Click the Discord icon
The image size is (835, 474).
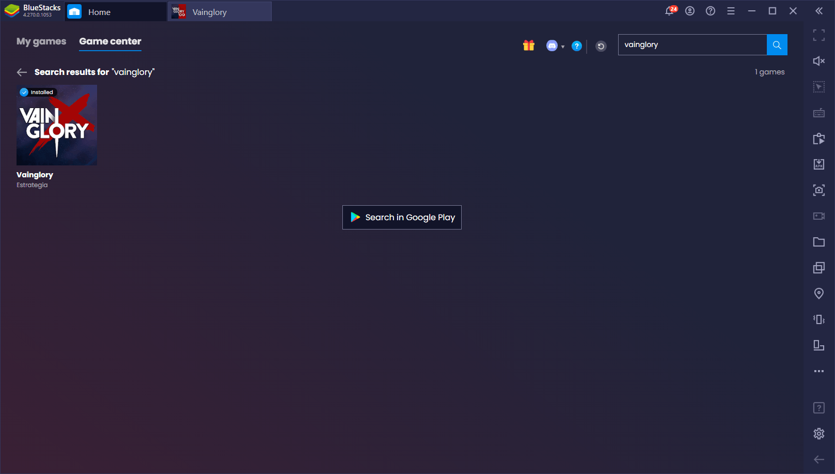552,46
